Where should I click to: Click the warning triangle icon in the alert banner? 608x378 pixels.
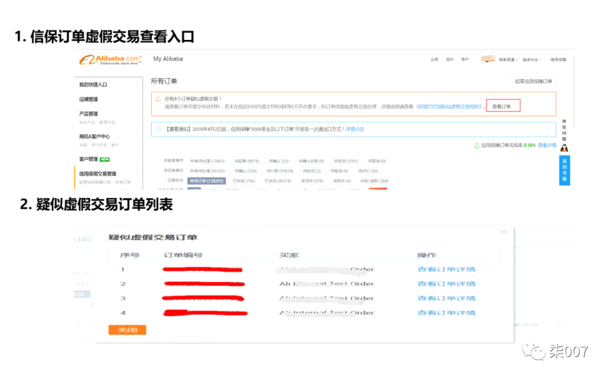159,100
